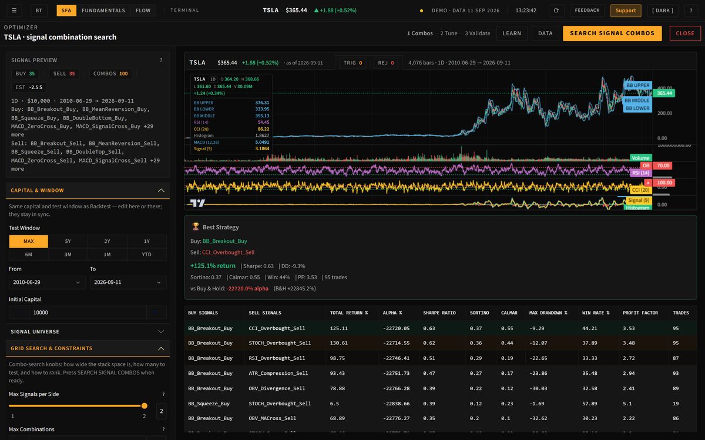Go to step 2 Tune
The height and width of the screenshot is (440, 705).
click(449, 33)
